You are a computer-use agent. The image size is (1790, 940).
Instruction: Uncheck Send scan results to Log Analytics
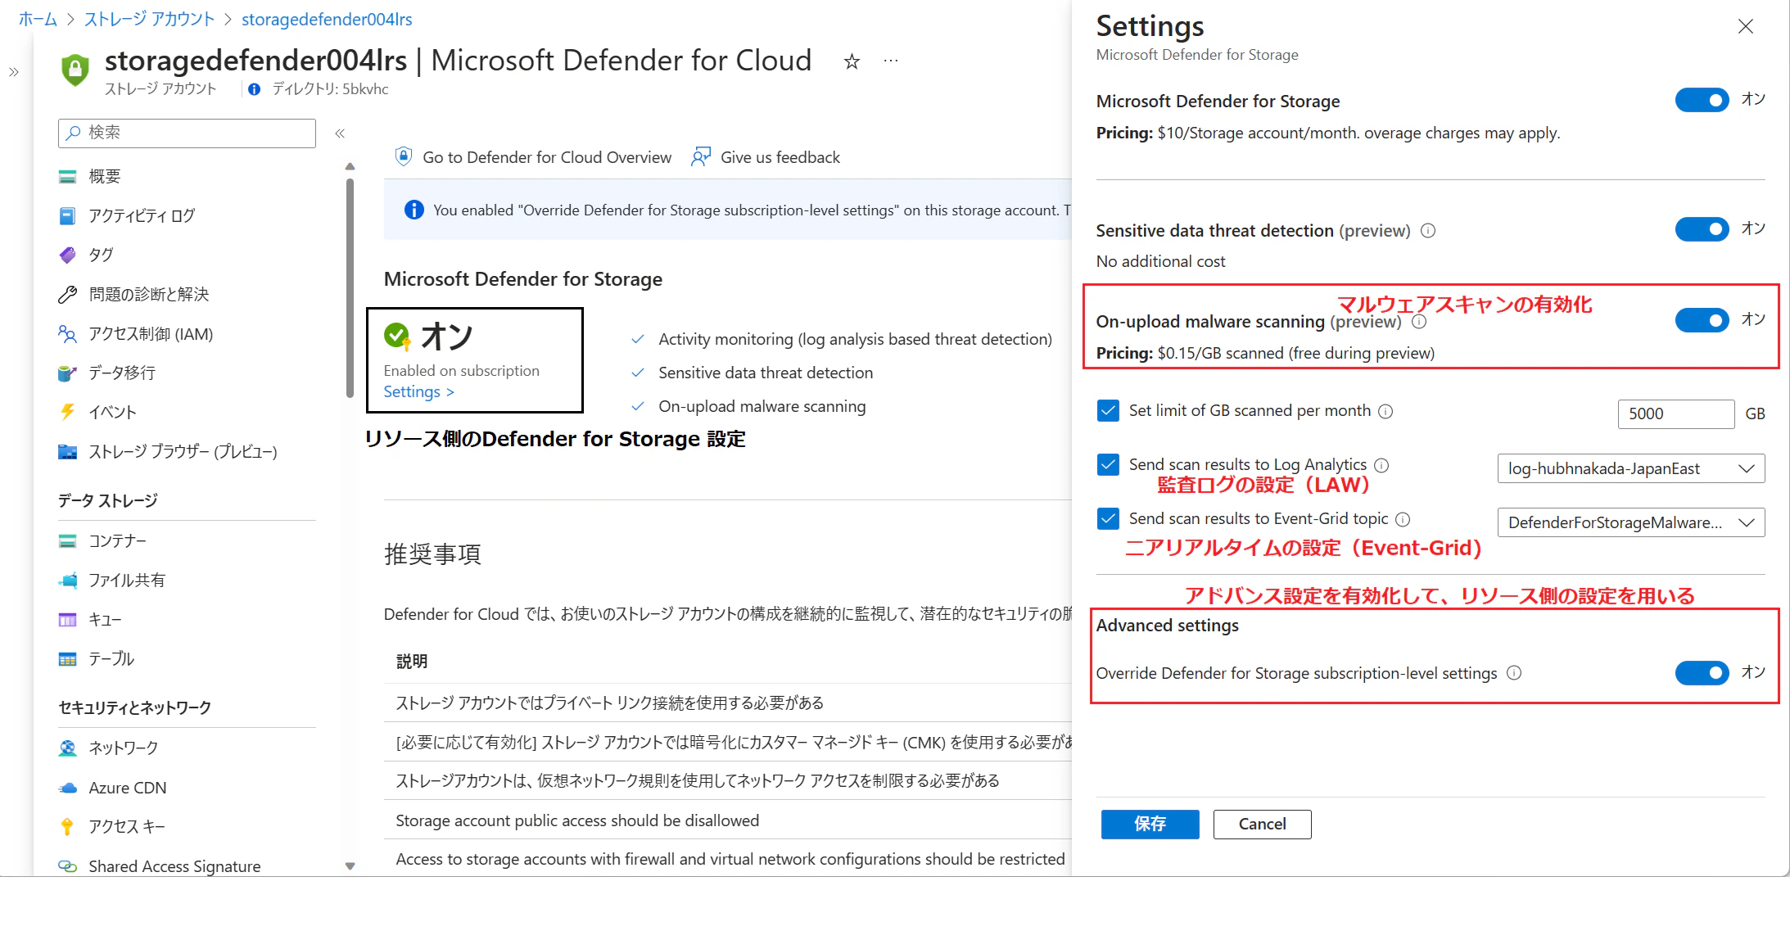pyautogui.click(x=1108, y=465)
